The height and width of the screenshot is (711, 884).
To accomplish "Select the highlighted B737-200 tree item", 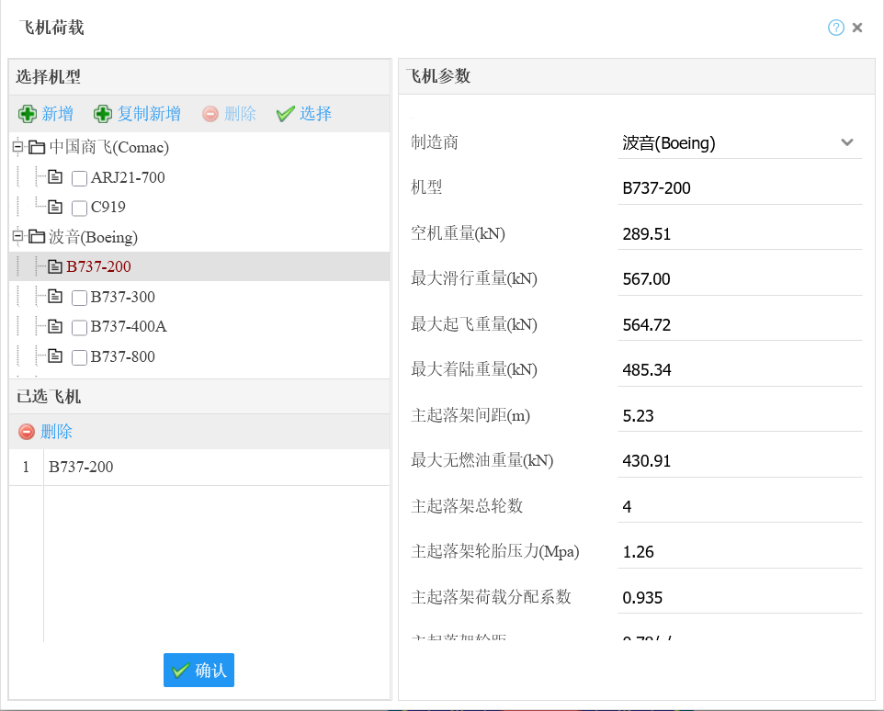I will (98, 267).
